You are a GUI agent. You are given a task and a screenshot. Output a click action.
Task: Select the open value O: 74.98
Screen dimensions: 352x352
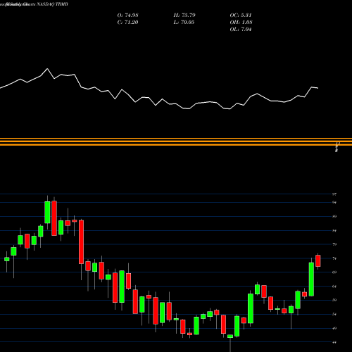[x=127, y=15]
